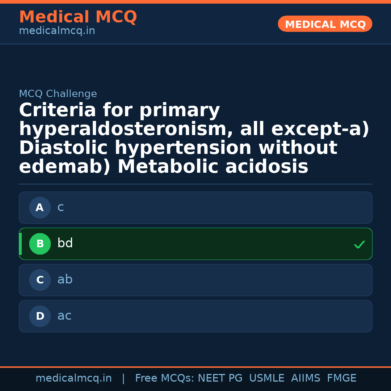Open the NEET PG category in footer

220,378
